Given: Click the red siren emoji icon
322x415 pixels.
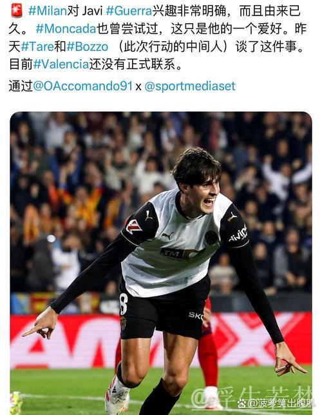Looking at the screenshot, I should pyautogui.click(x=17, y=11).
